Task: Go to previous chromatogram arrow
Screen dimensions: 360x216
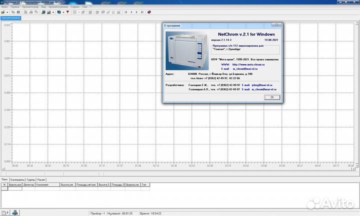Action: click(131, 12)
